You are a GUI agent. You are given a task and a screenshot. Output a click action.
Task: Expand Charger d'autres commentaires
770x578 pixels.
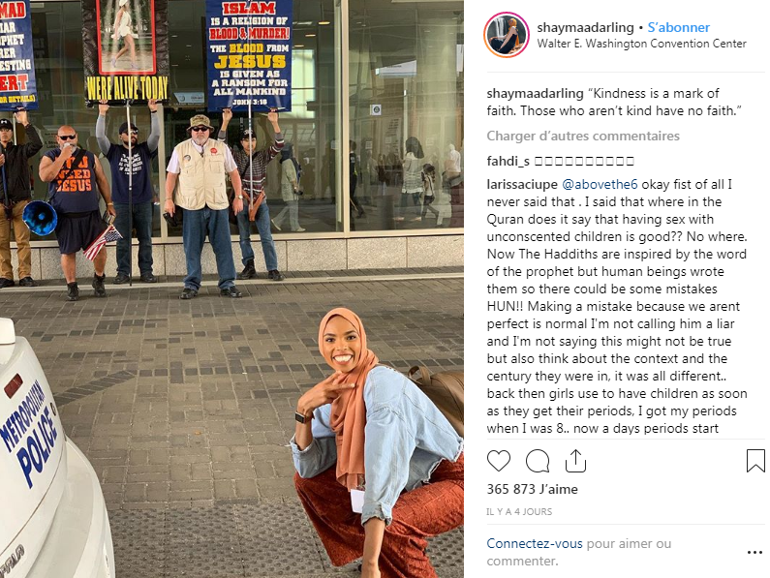[x=583, y=137]
